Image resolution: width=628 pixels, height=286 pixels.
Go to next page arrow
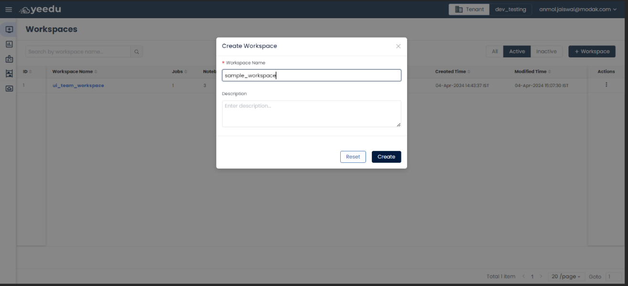click(541, 276)
